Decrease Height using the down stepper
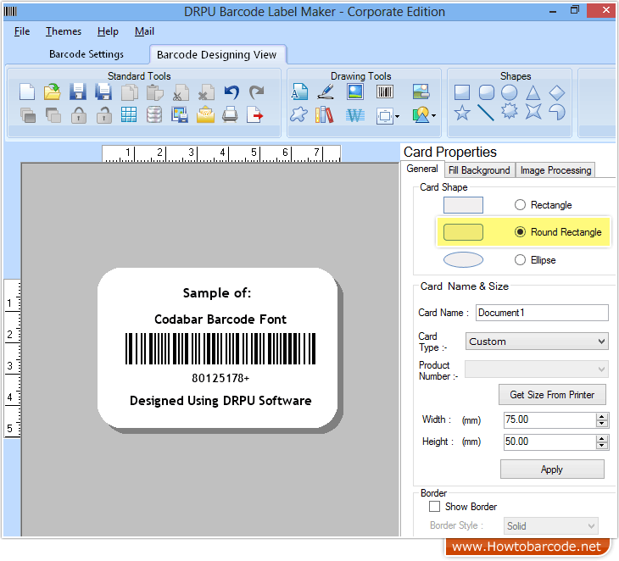The height and width of the screenshot is (561, 619). click(602, 446)
